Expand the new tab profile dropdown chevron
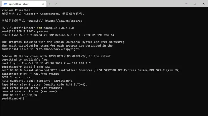 [55, 4]
